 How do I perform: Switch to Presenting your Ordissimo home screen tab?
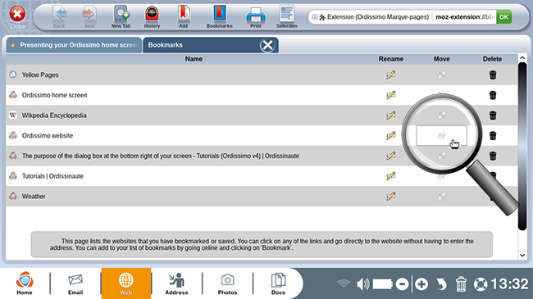click(x=74, y=45)
